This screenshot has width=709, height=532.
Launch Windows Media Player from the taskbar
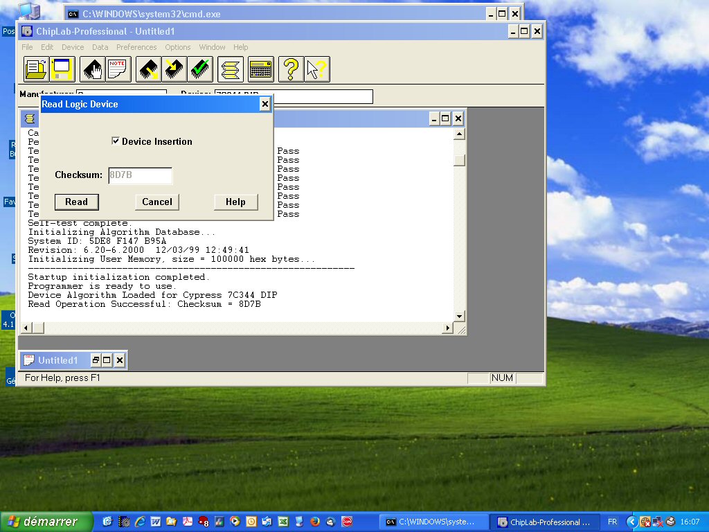[235, 522]
